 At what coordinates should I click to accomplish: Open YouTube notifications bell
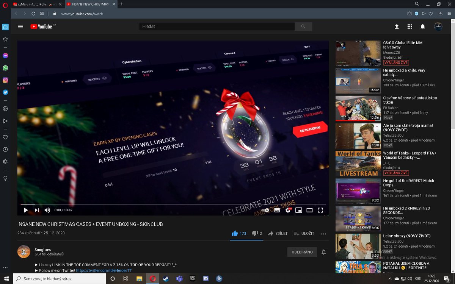pyautogui.click(x=423, y=27)
